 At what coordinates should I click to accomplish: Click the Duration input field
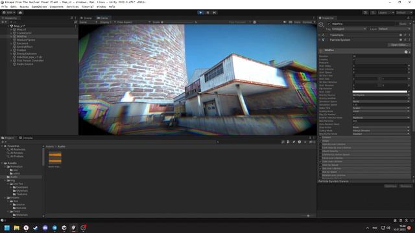click(381, 56)
